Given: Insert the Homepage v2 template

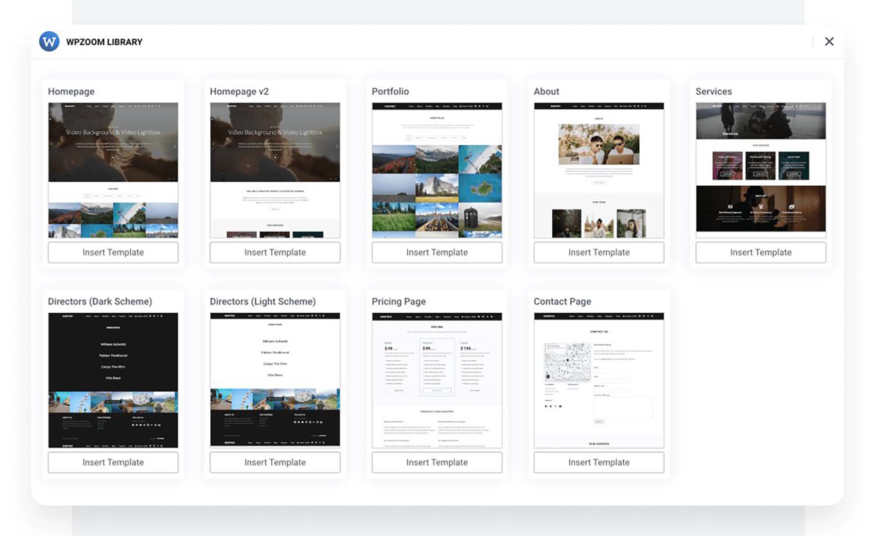Looking at the screenshot, I should point(275,252).
